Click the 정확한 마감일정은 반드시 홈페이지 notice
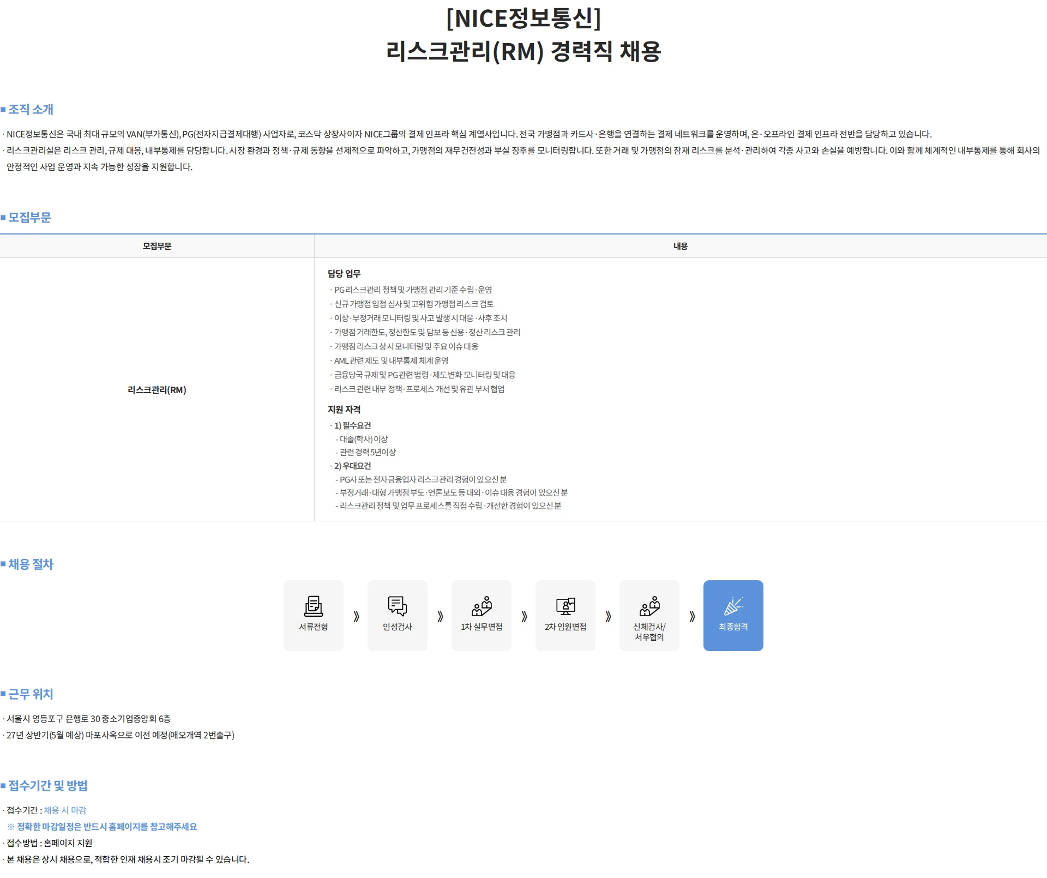 pyautogui.click(x=102, y=827)
